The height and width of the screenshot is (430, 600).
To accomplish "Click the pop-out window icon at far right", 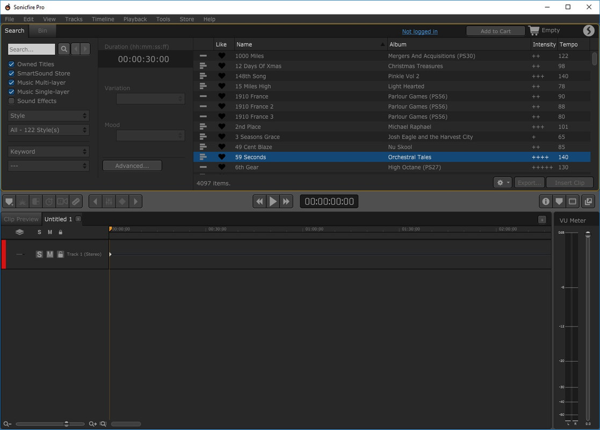I will (588, 202).
